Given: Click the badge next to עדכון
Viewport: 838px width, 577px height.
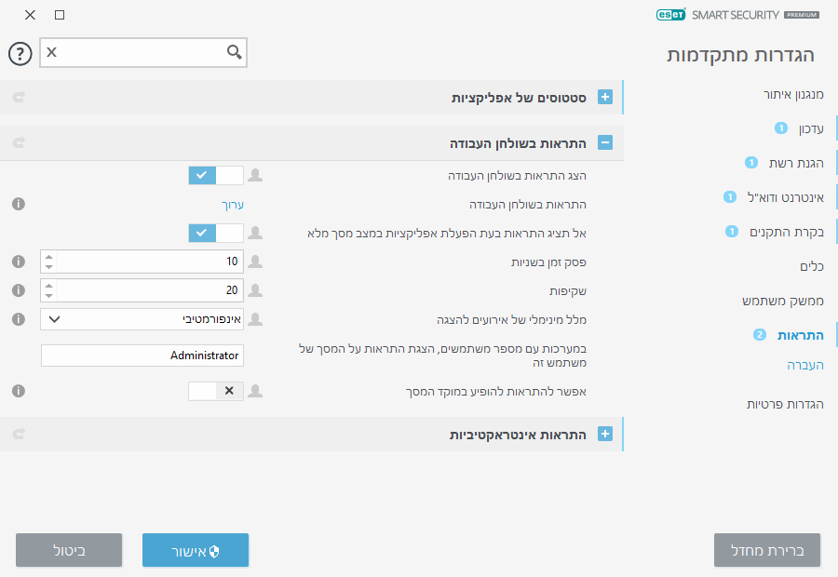Looking at the screenshot, I should (781, 128).
